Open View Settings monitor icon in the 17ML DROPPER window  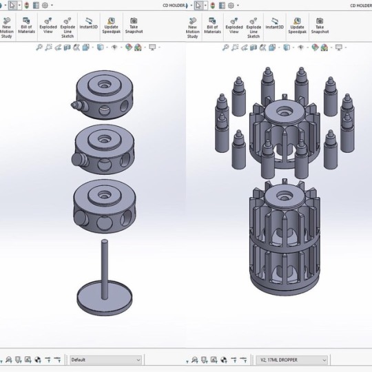[338, 48]
